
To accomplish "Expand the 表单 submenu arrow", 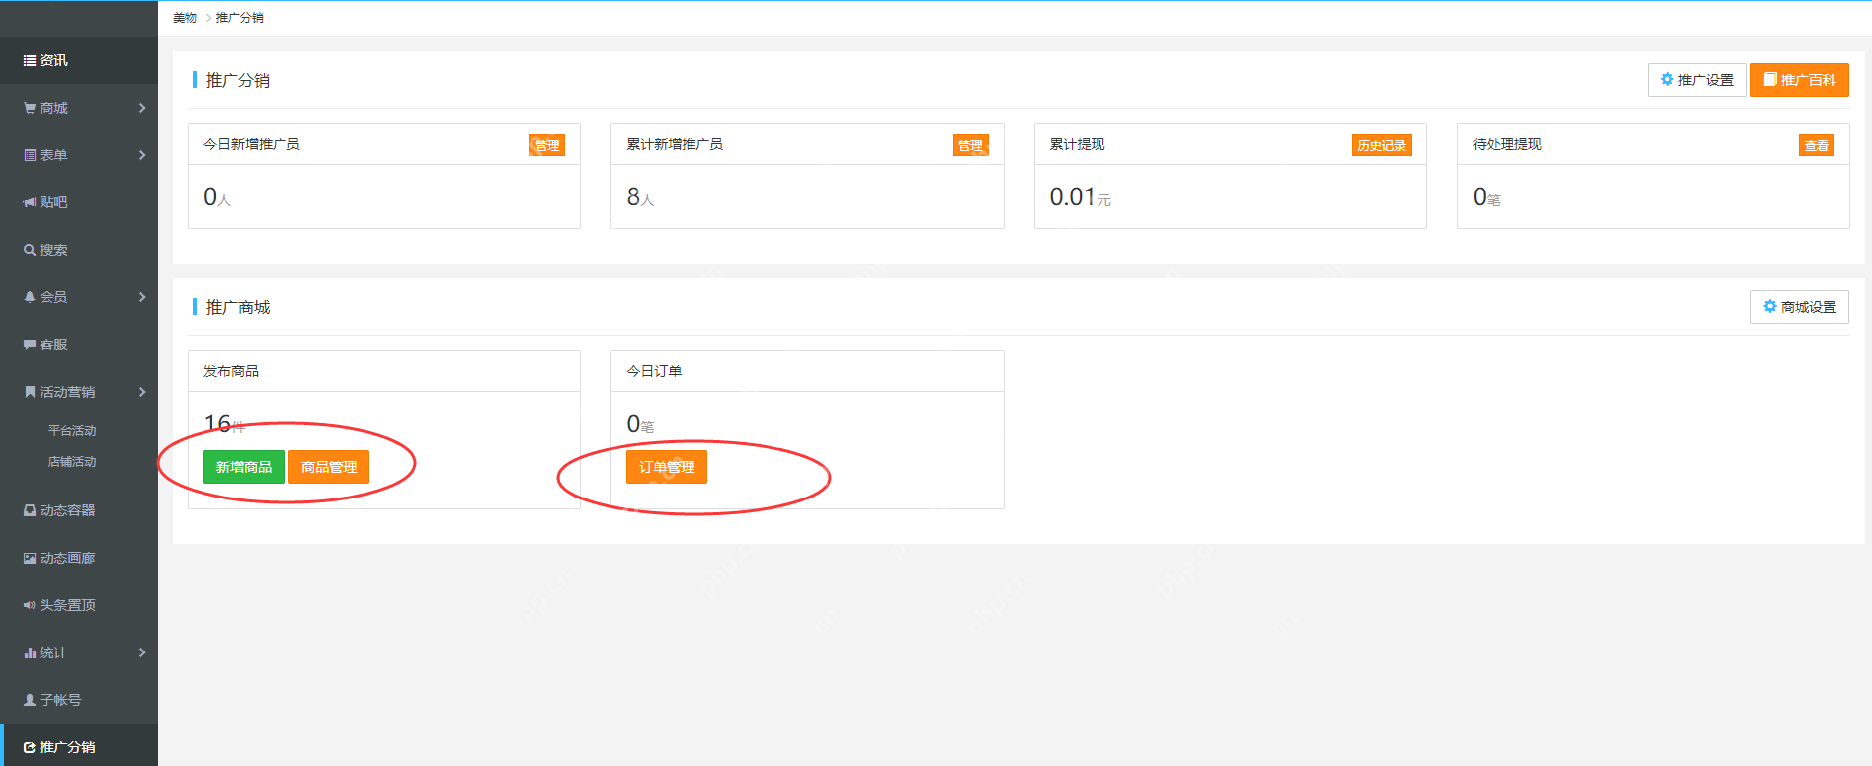I will 142,155.
